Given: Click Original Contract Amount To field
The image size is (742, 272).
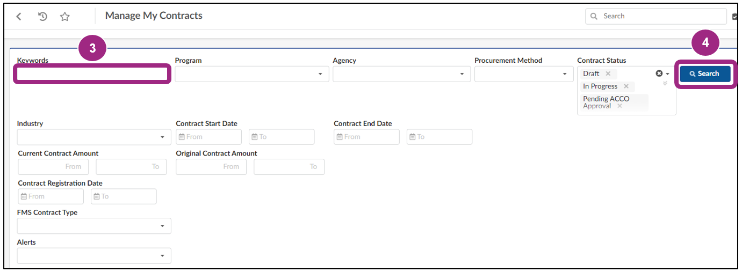Looking at the screenshot, I should click(289, 167).
